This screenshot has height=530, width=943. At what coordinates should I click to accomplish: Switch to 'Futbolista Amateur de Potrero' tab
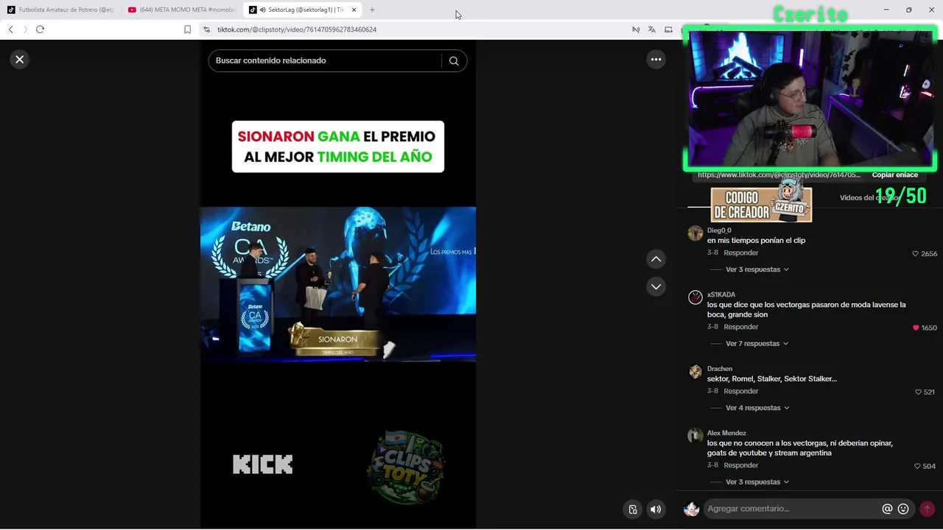point(60,10)
